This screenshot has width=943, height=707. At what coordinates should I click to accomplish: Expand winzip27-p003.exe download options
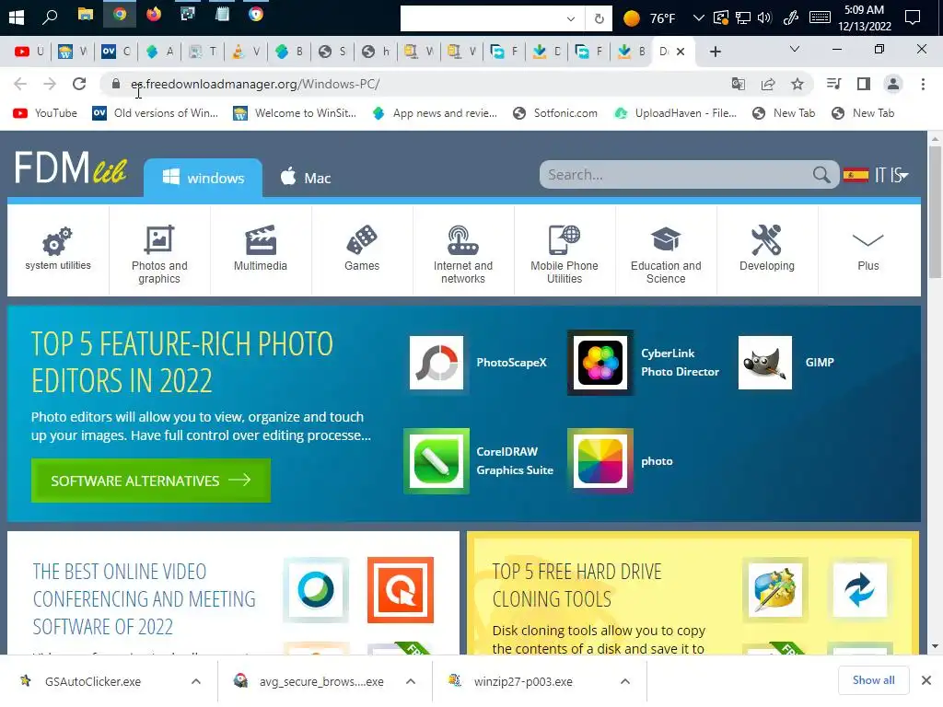(625, 681)
